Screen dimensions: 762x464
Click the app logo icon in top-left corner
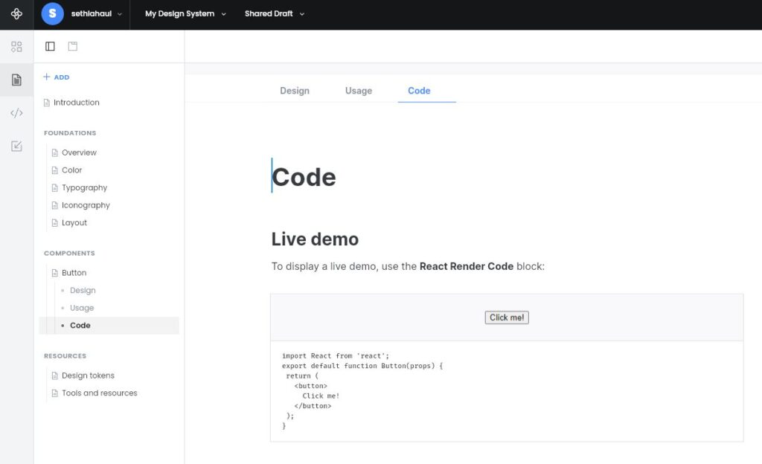pyautogui.click(x=16, y=14)
